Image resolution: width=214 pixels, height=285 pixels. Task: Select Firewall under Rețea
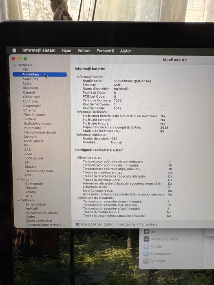coord(31,188)
